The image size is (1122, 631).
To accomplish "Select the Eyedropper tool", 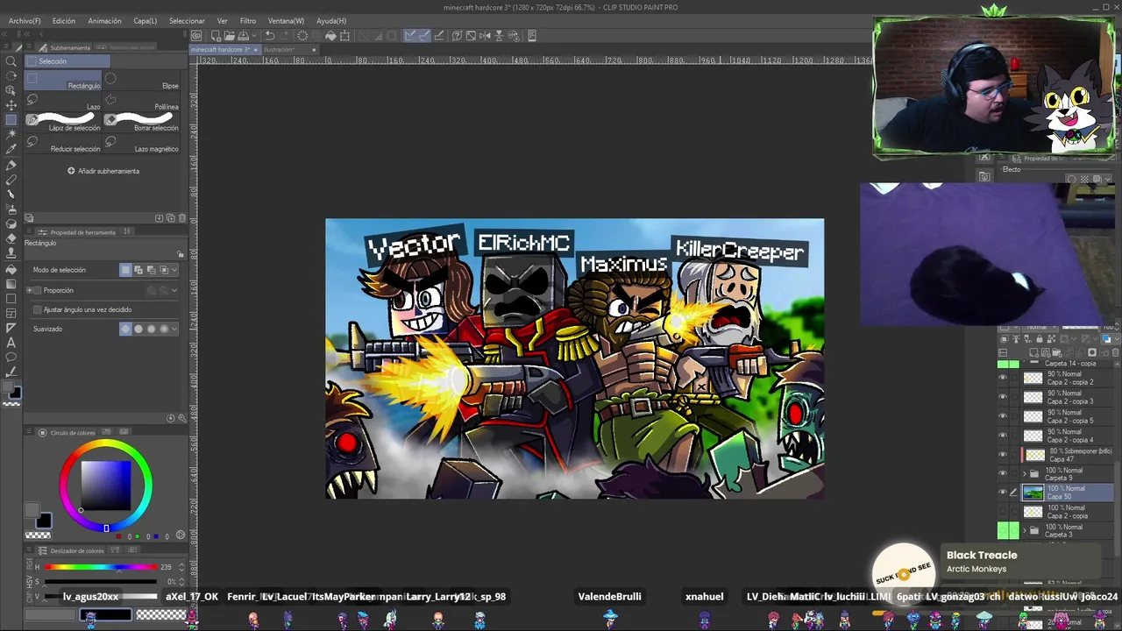I will tap(11, 149).
